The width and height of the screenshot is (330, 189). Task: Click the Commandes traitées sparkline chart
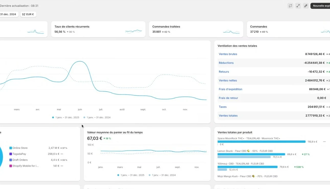[231, 32]
